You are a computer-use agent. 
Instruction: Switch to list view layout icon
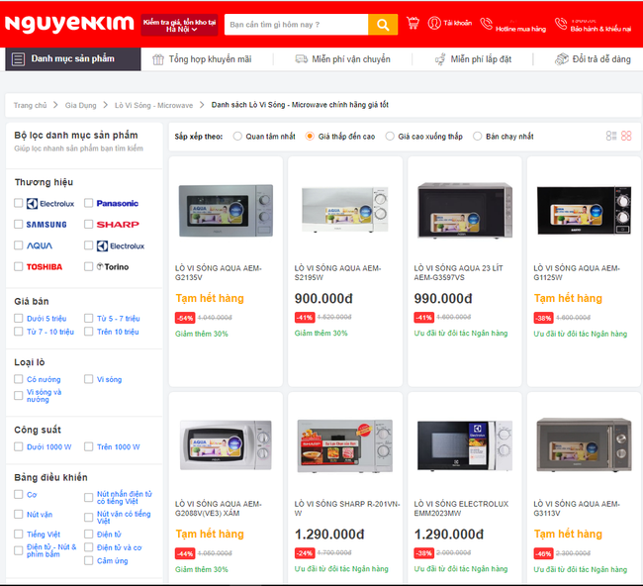pyautogui.click(x=611, y=136)
